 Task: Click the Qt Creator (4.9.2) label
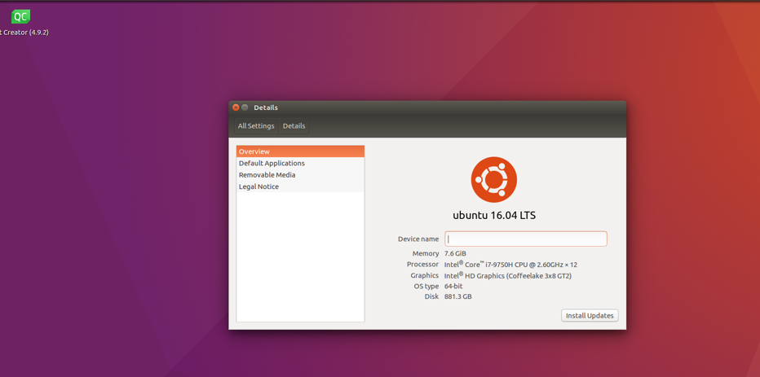point(24,33)
